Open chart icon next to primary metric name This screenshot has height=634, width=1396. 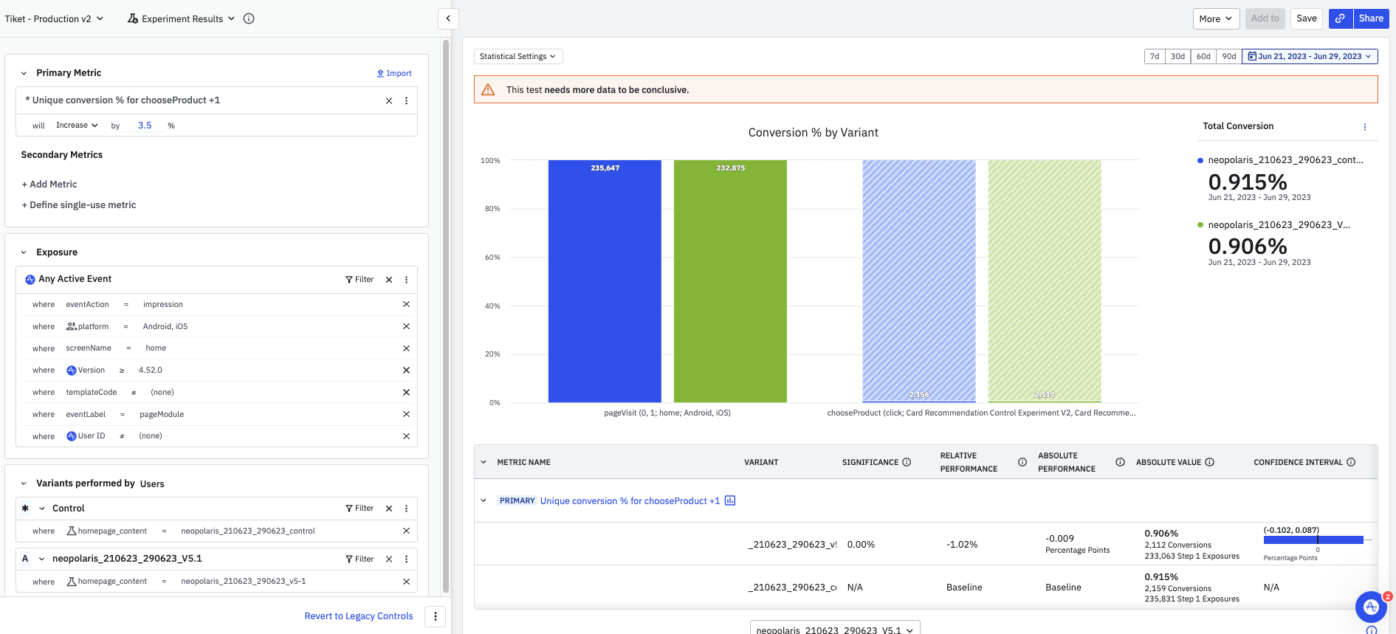pos(730,500)
